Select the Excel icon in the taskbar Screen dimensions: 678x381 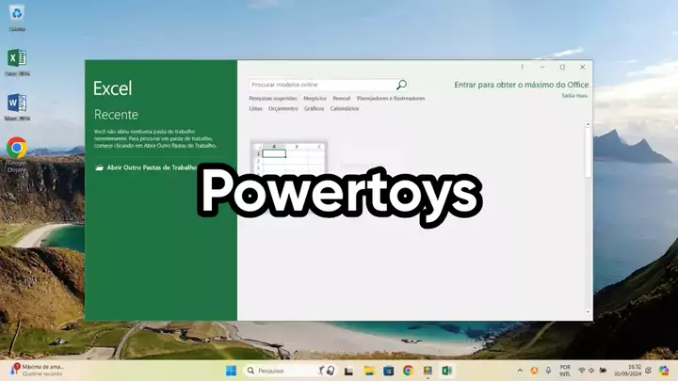[x=447, y=371]
